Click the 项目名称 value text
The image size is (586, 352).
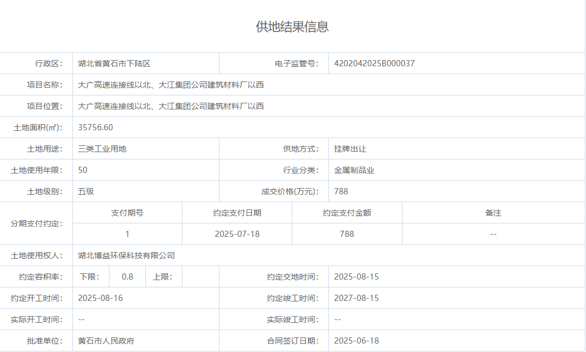(x=171, y=85)
